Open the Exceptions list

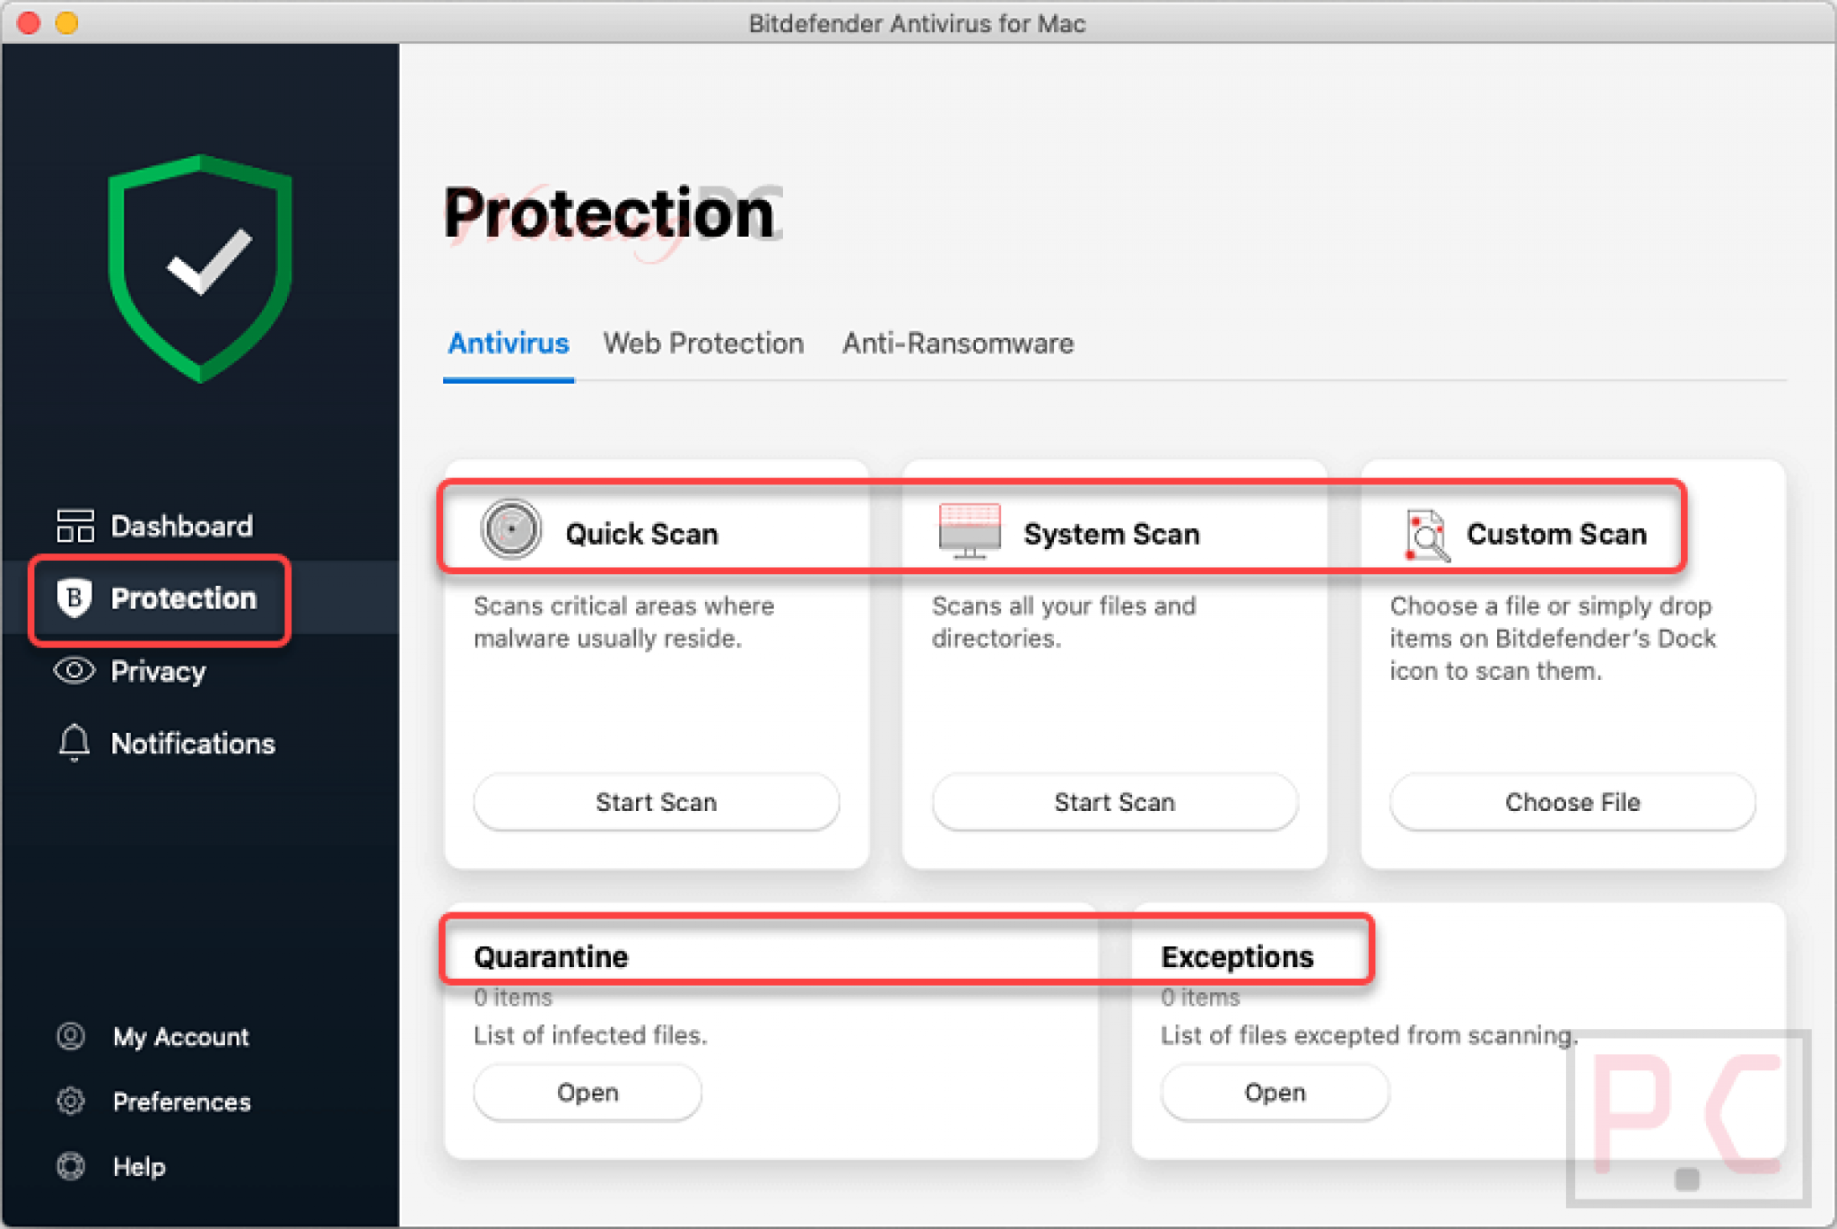pos(1275,1093)
